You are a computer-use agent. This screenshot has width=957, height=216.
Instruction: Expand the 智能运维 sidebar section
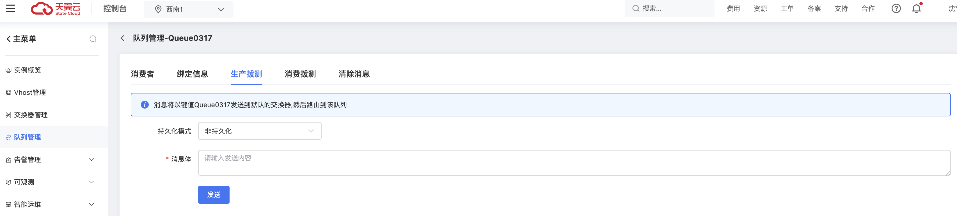point(91,205)
